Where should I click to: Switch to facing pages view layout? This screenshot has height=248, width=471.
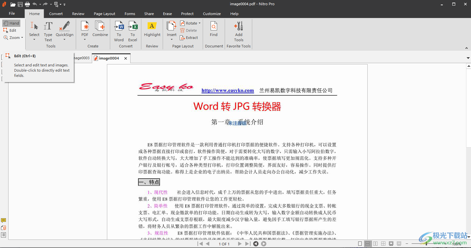point(375,244)
